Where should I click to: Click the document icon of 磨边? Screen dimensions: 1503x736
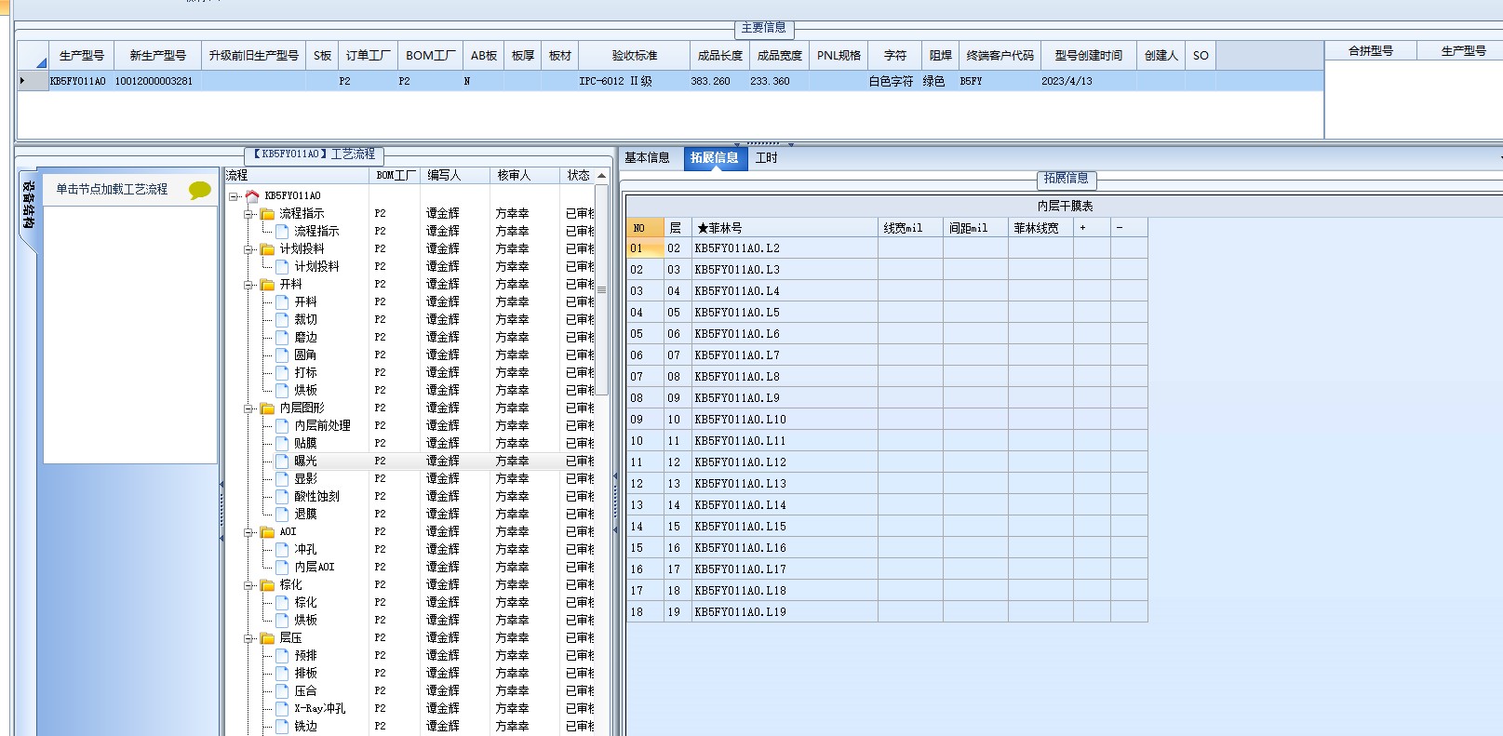click(x=283, y=338)
